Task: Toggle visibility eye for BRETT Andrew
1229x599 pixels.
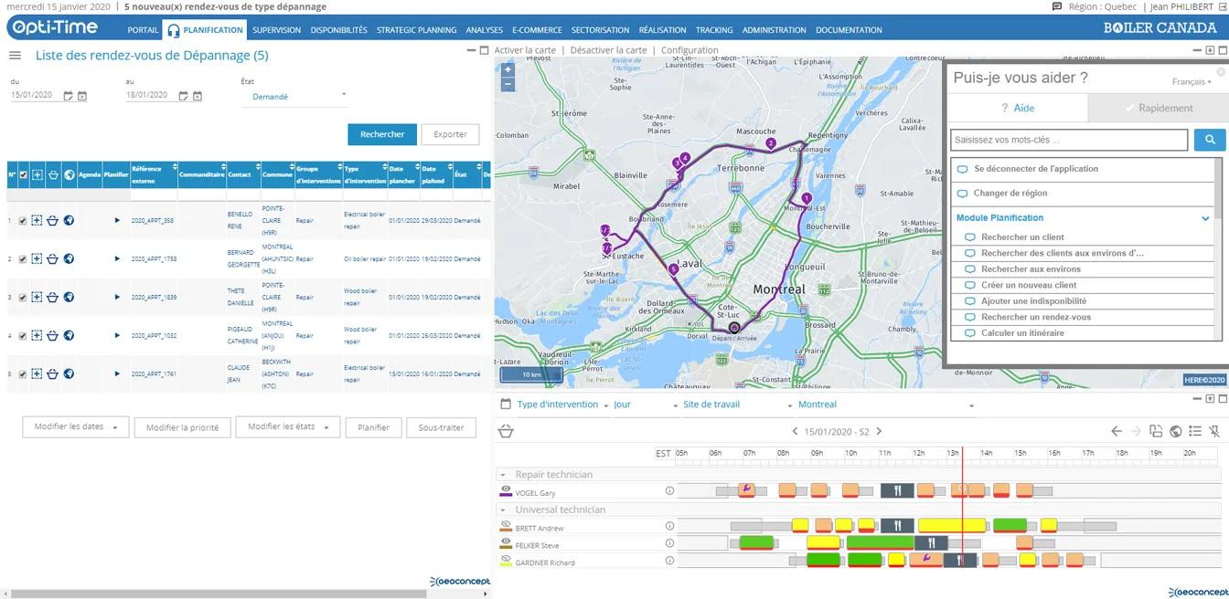Action: (506, 526)
